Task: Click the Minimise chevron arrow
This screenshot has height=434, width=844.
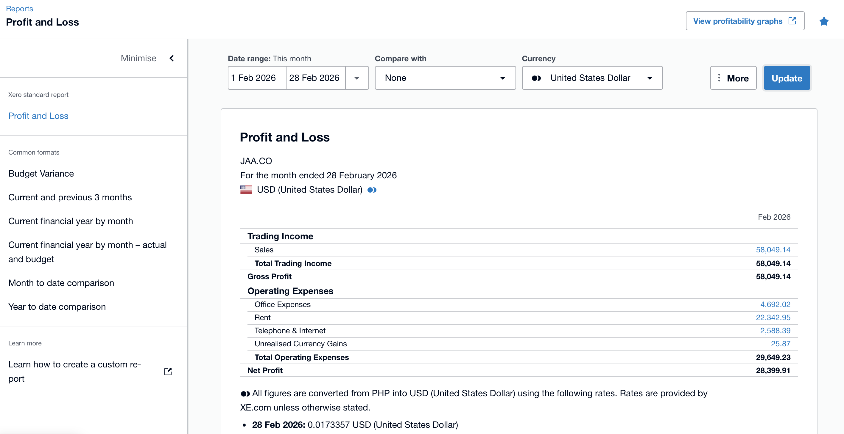Action: pyautogui.click(x=172, y=58)
